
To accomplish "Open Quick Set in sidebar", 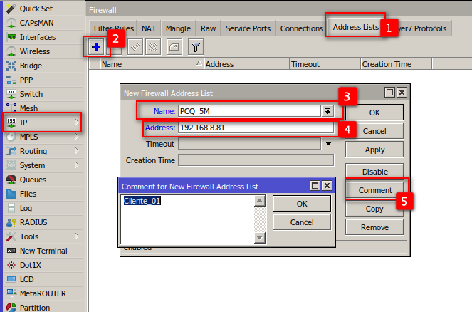I will tap(34, 9).
